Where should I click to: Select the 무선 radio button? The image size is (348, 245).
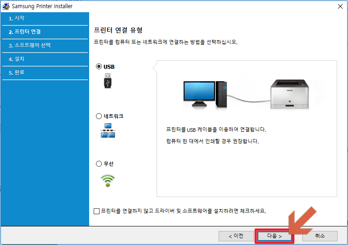pyautogui.click(x=99, y=164)
